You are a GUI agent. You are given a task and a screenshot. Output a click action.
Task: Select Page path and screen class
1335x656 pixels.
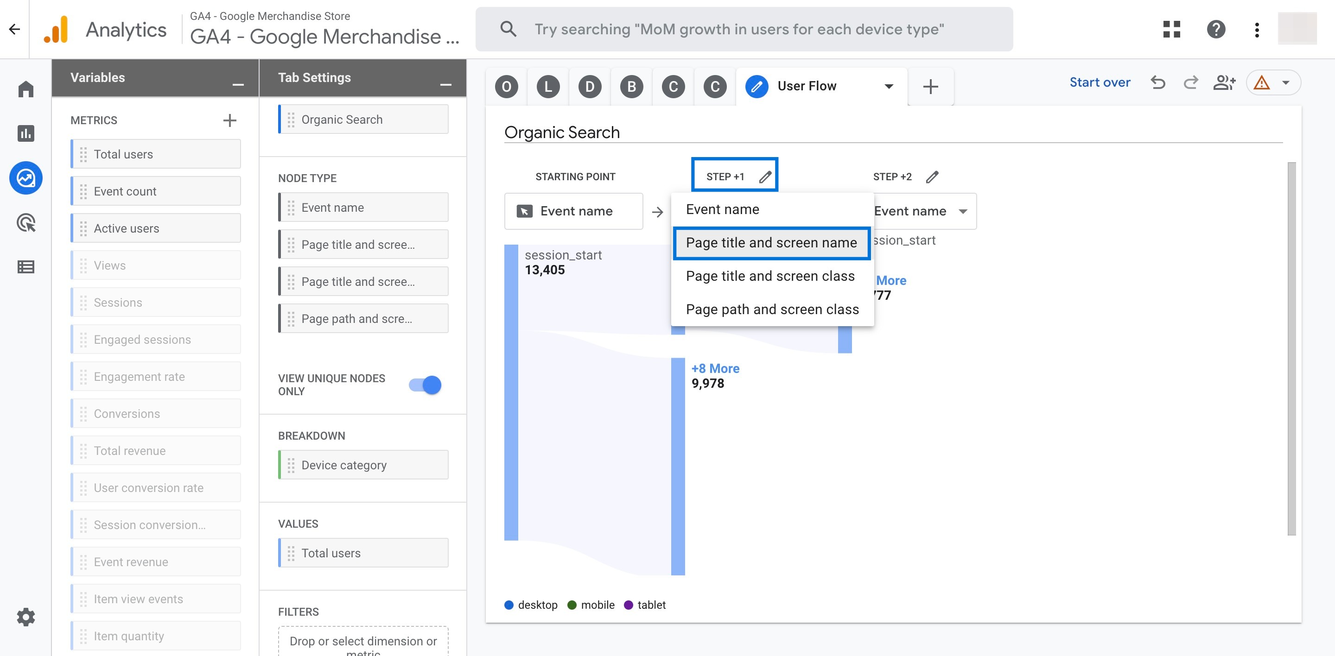(x=772, y=309)
